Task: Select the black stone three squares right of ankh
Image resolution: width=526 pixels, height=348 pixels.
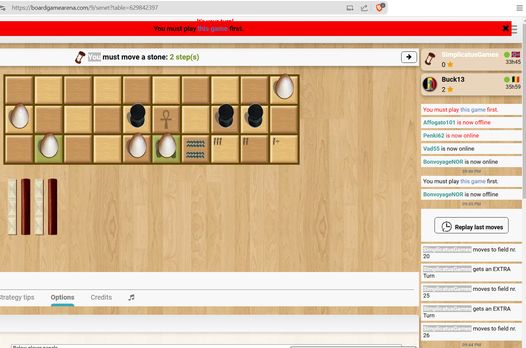Action: 255,115
